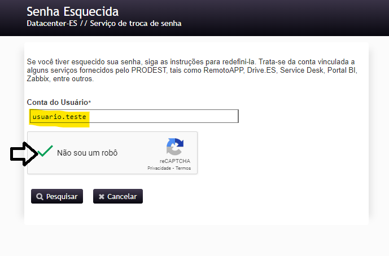This screenshot has height=256, width=389.
Task: Click the reCAPTCHA logo
Action: [x=174, y=147]
